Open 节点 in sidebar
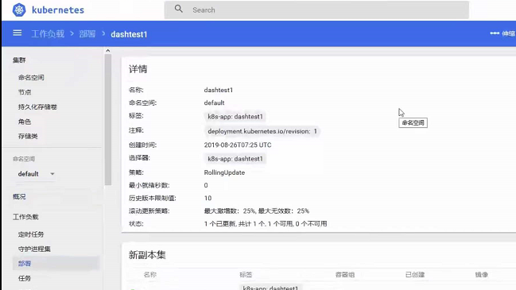This screenshot has height=290, width=516. (25, 92)
